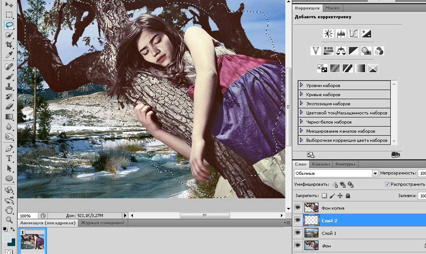Switch to the Контуры tab
This screenshot has height=254, width=426.
pos(345,164)
